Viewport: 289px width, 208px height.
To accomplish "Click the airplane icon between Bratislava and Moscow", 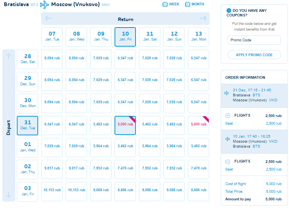I will 45,5.
